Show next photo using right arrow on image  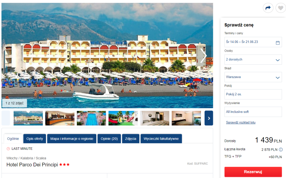pyautogui.click(x=203, y=56)
